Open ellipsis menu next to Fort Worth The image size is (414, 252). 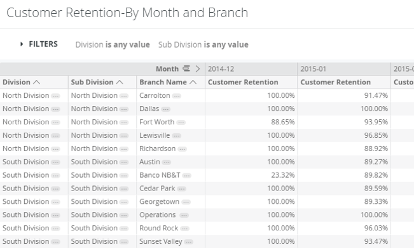point(181,123)
